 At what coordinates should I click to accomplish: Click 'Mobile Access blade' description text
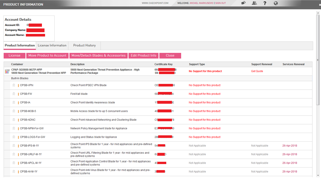99,111
